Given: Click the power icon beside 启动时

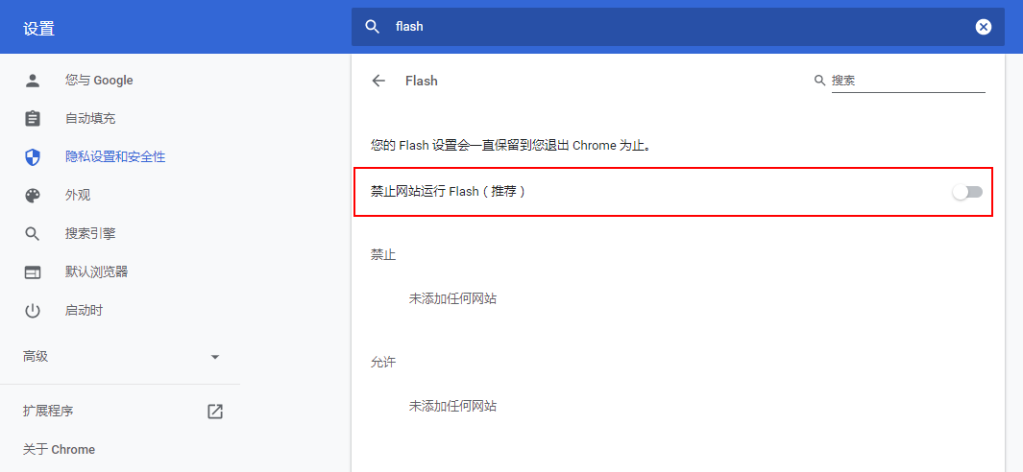Looking at the screenshot, I should [33, 310].
